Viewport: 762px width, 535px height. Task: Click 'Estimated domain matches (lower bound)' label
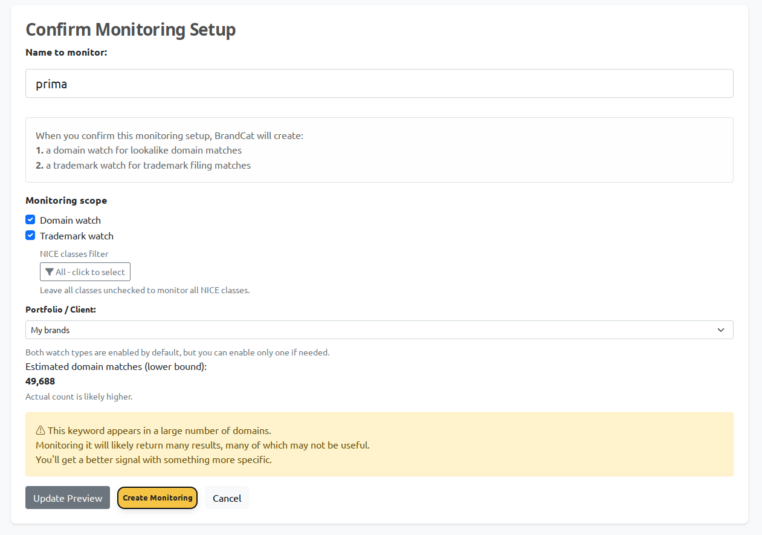coord(116,366)
